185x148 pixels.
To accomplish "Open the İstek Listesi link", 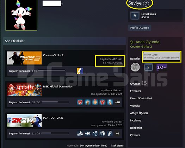I will pos(117,146).
